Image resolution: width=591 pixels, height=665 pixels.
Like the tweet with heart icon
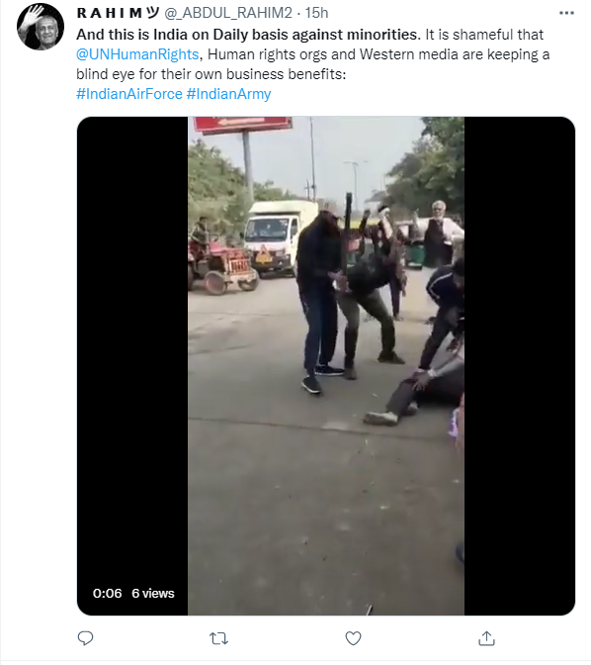tap(353, 638)
